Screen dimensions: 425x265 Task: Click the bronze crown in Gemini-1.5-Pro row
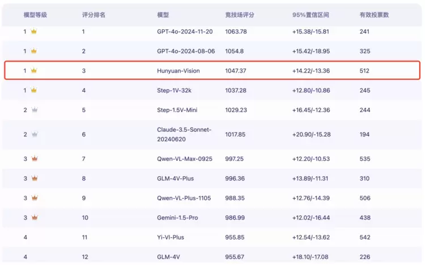tap(34, 217)
